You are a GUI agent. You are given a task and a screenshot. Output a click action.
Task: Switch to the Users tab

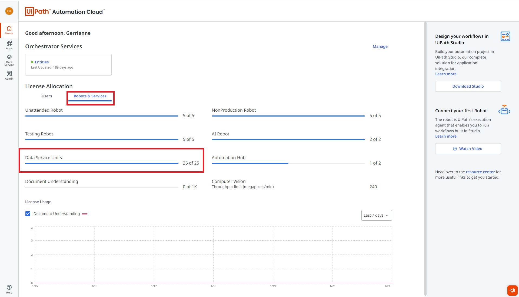click(47, 96)
